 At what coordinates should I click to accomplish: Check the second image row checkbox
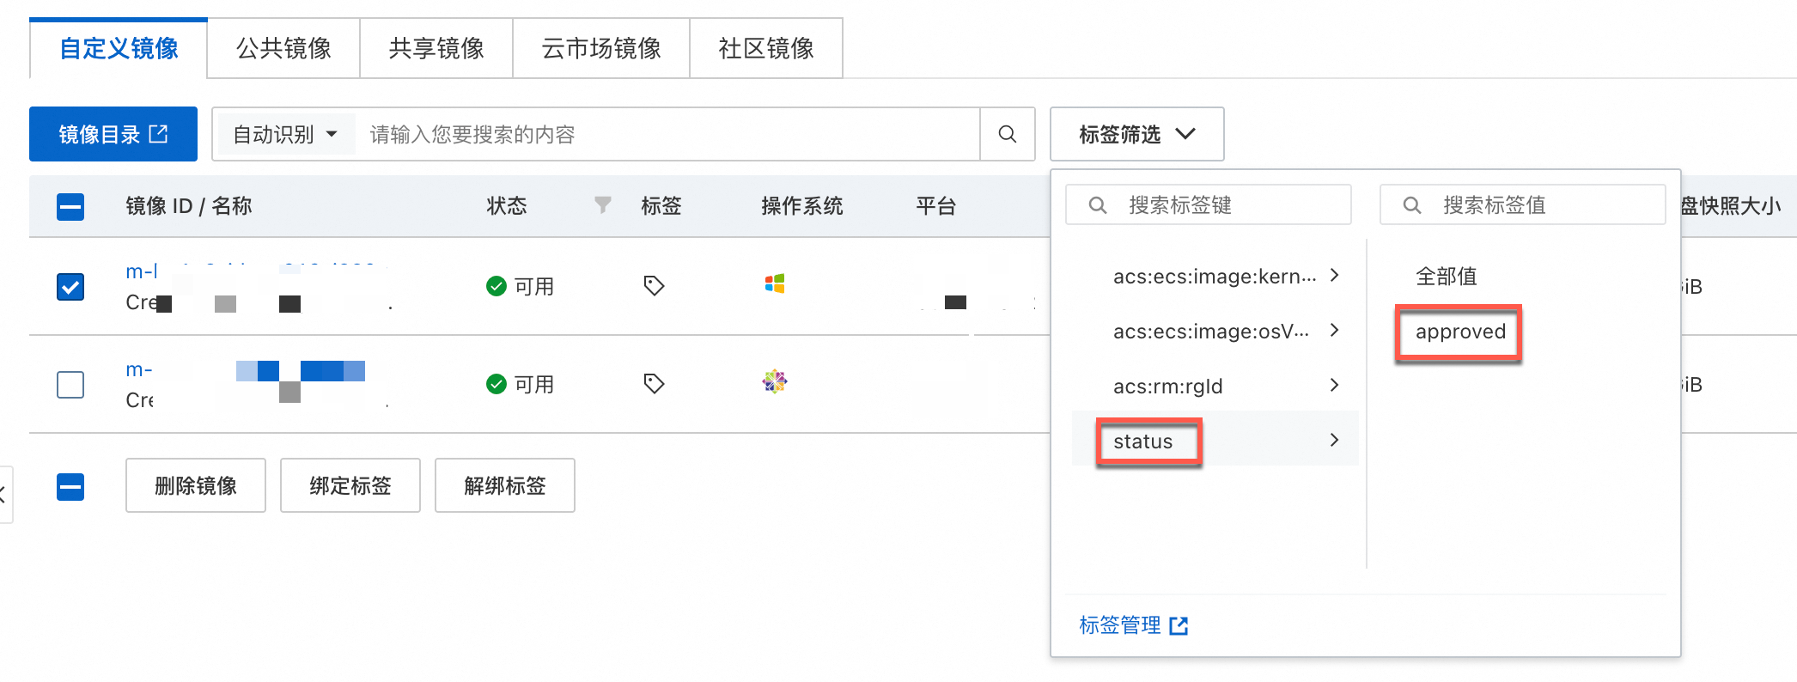coord(70,384)
